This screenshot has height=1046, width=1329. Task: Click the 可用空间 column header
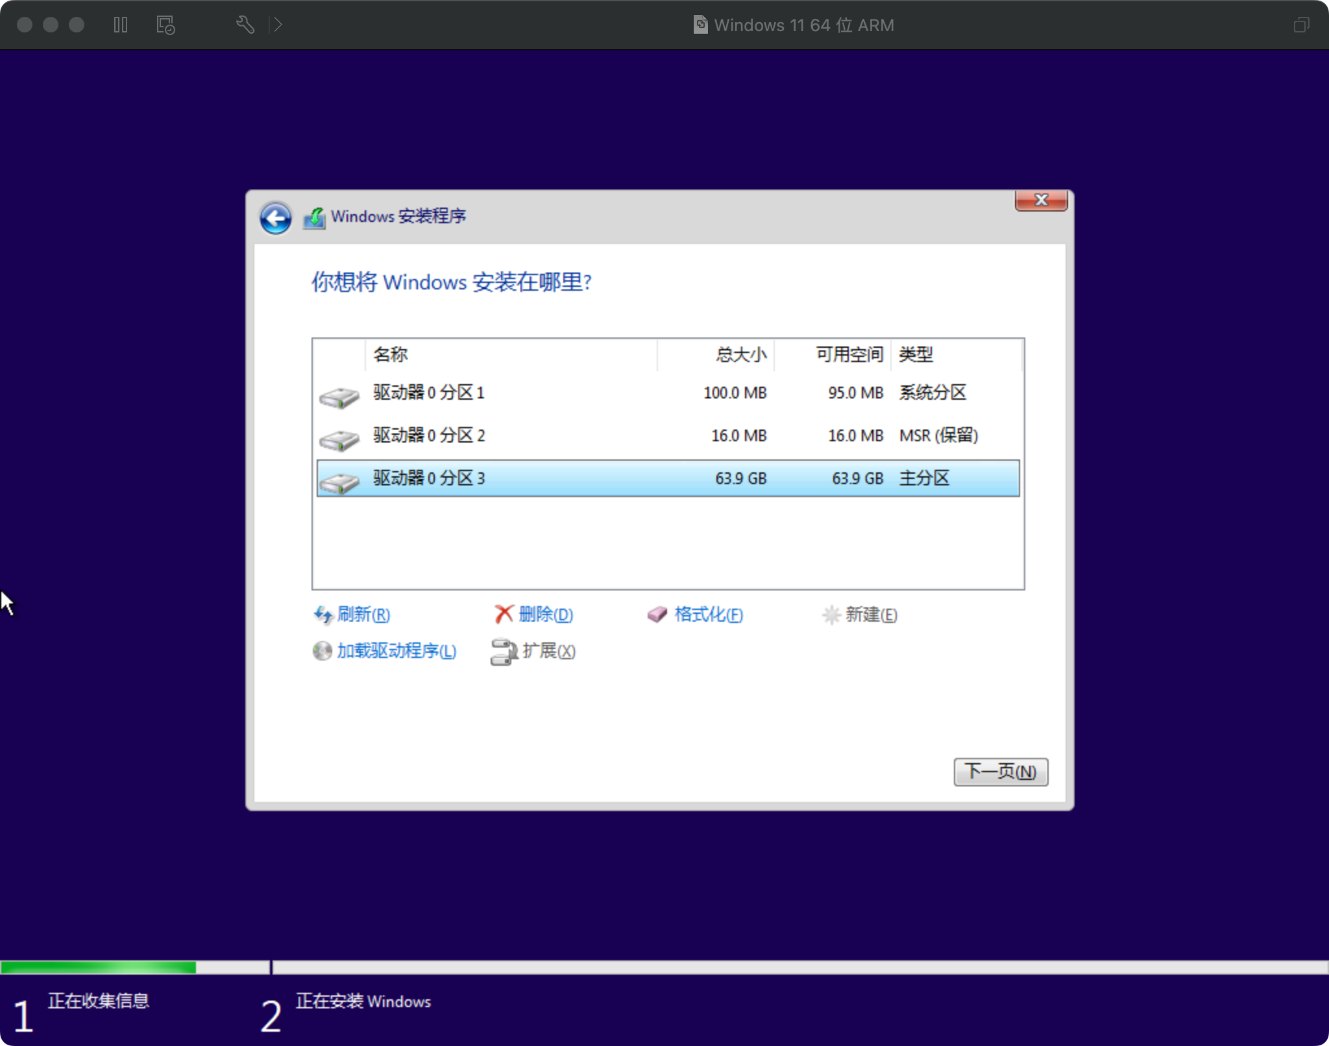(x=833, y=354)
